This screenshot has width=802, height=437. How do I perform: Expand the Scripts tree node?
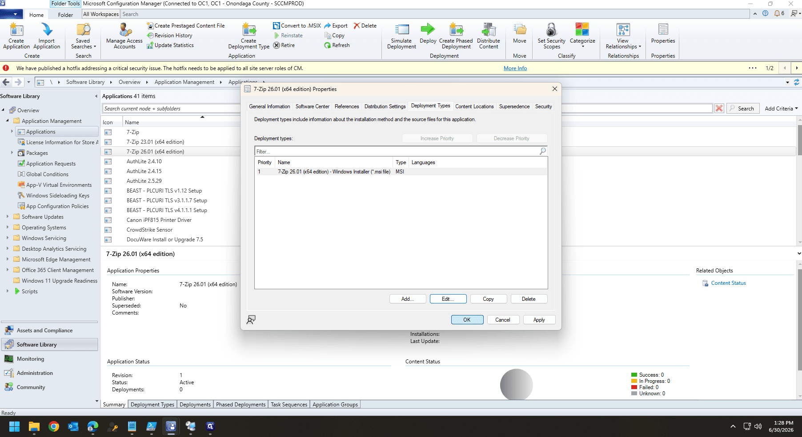pyautogui.click(x=8, y=291)
